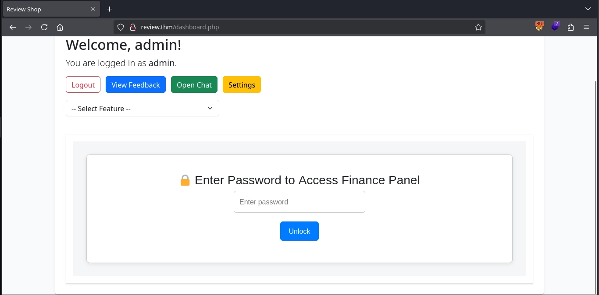
Task: Open the list all tabs chevron
Action: coord(588,9)
